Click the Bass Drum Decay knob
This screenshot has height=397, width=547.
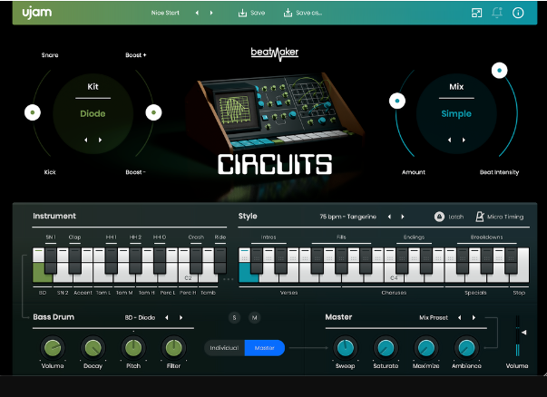(93, 347)
